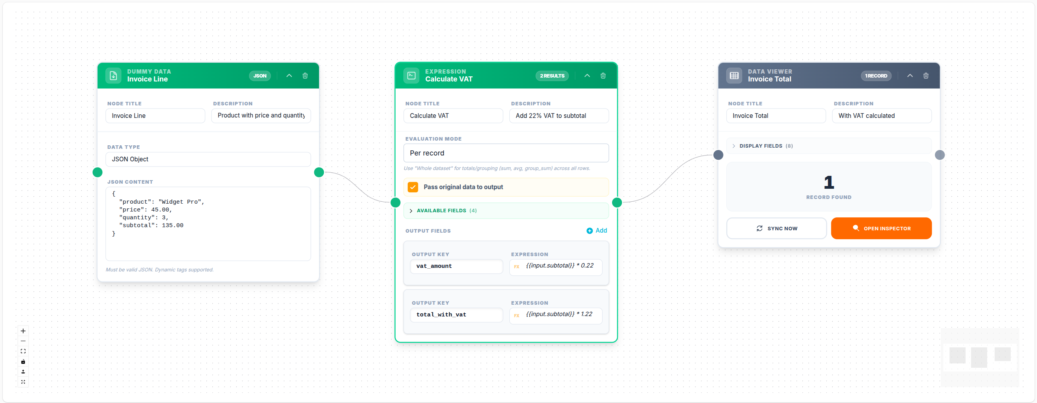Click the vat_amount output key field
Viewport: 1037px width, 403px height.
pos(456,266)
